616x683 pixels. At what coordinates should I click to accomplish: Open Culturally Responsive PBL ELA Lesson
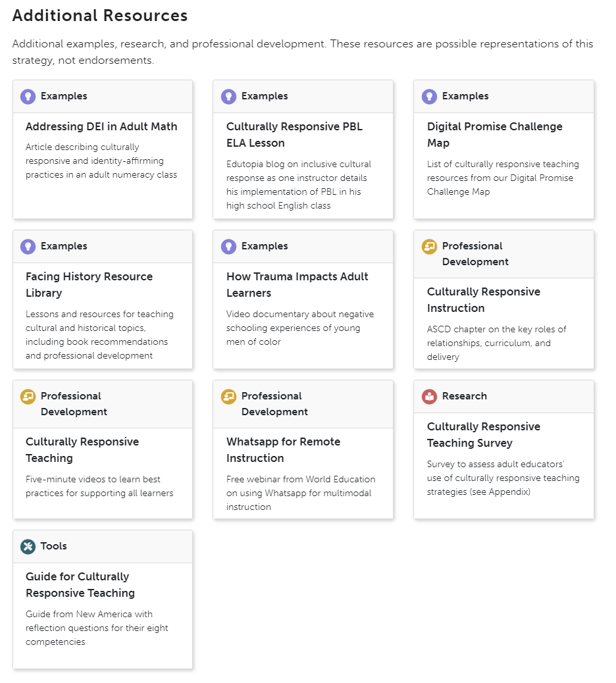[x=294, y=134]
